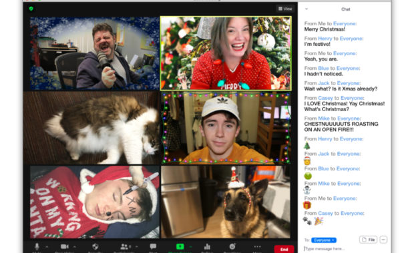Open the Polling bar chart icon
Screen dimensions: 414x253
(207, 247)
